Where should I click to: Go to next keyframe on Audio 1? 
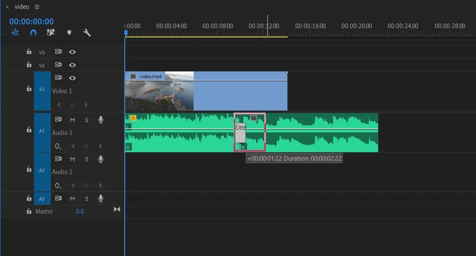click(101, 146)
